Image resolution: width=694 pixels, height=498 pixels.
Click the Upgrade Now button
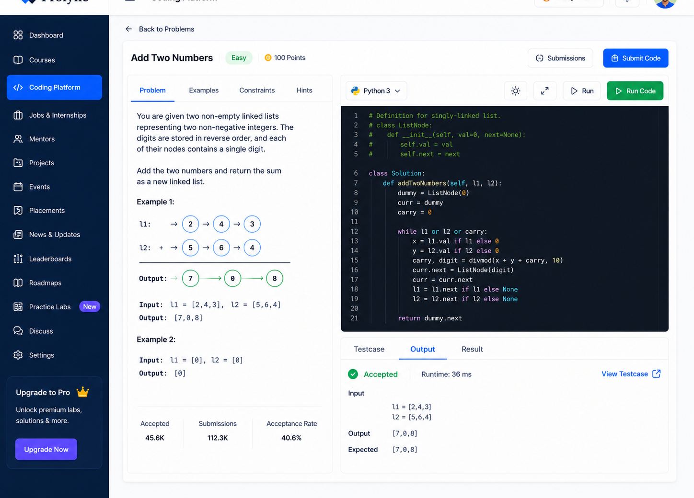pos(46,449)
